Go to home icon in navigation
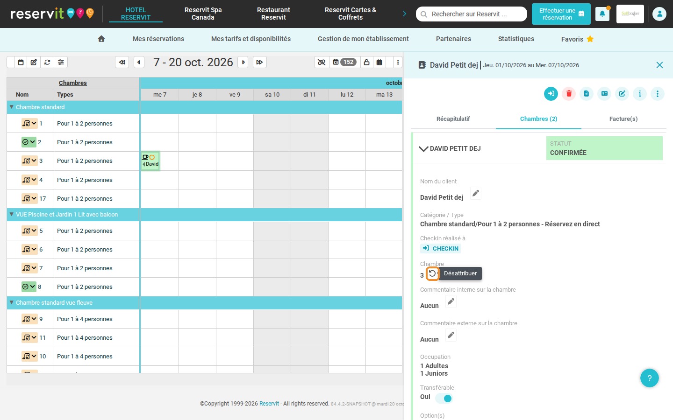Image resolution: width=673 pixels, height=420 pixels. (101, 39)
